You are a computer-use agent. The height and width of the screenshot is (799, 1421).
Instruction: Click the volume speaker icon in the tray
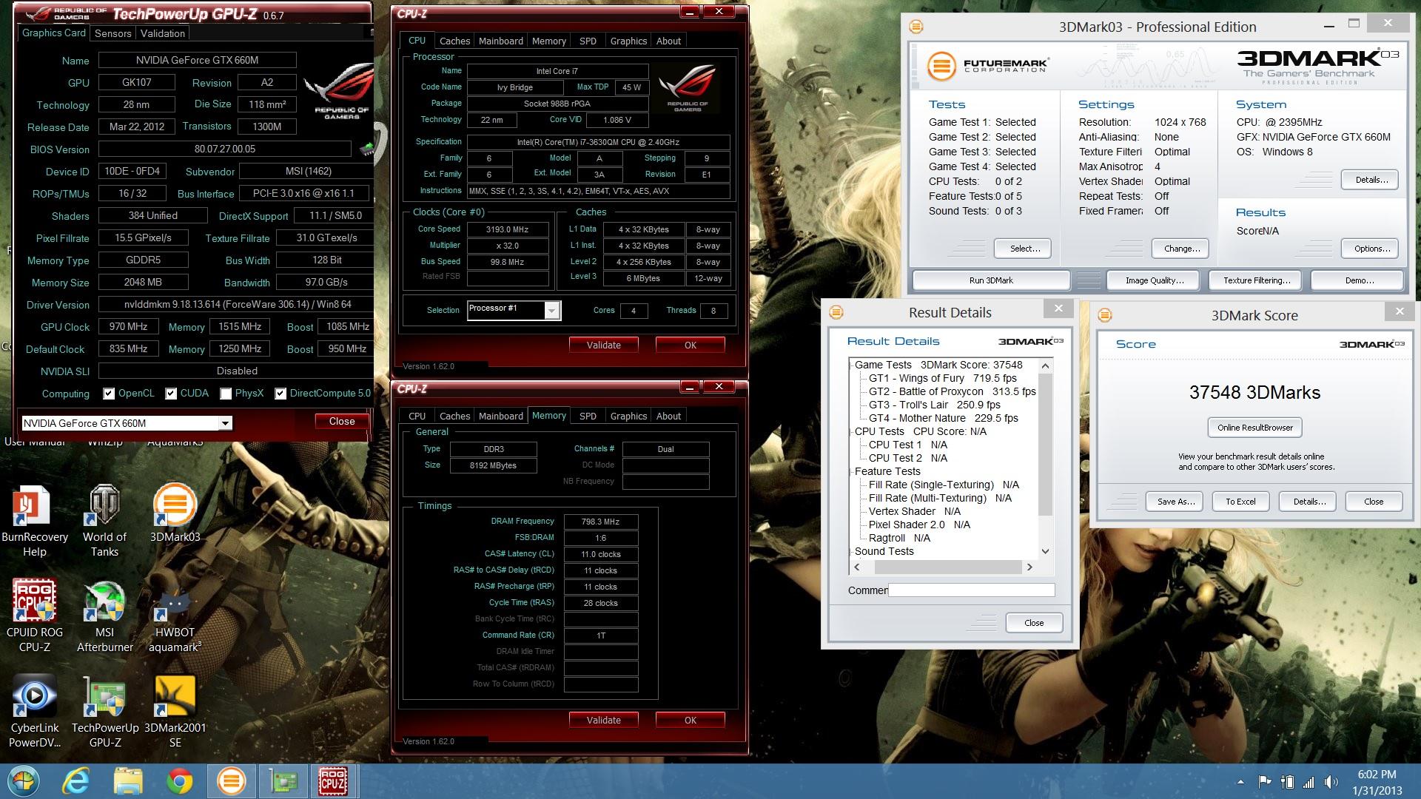(x=1331, y=782)
